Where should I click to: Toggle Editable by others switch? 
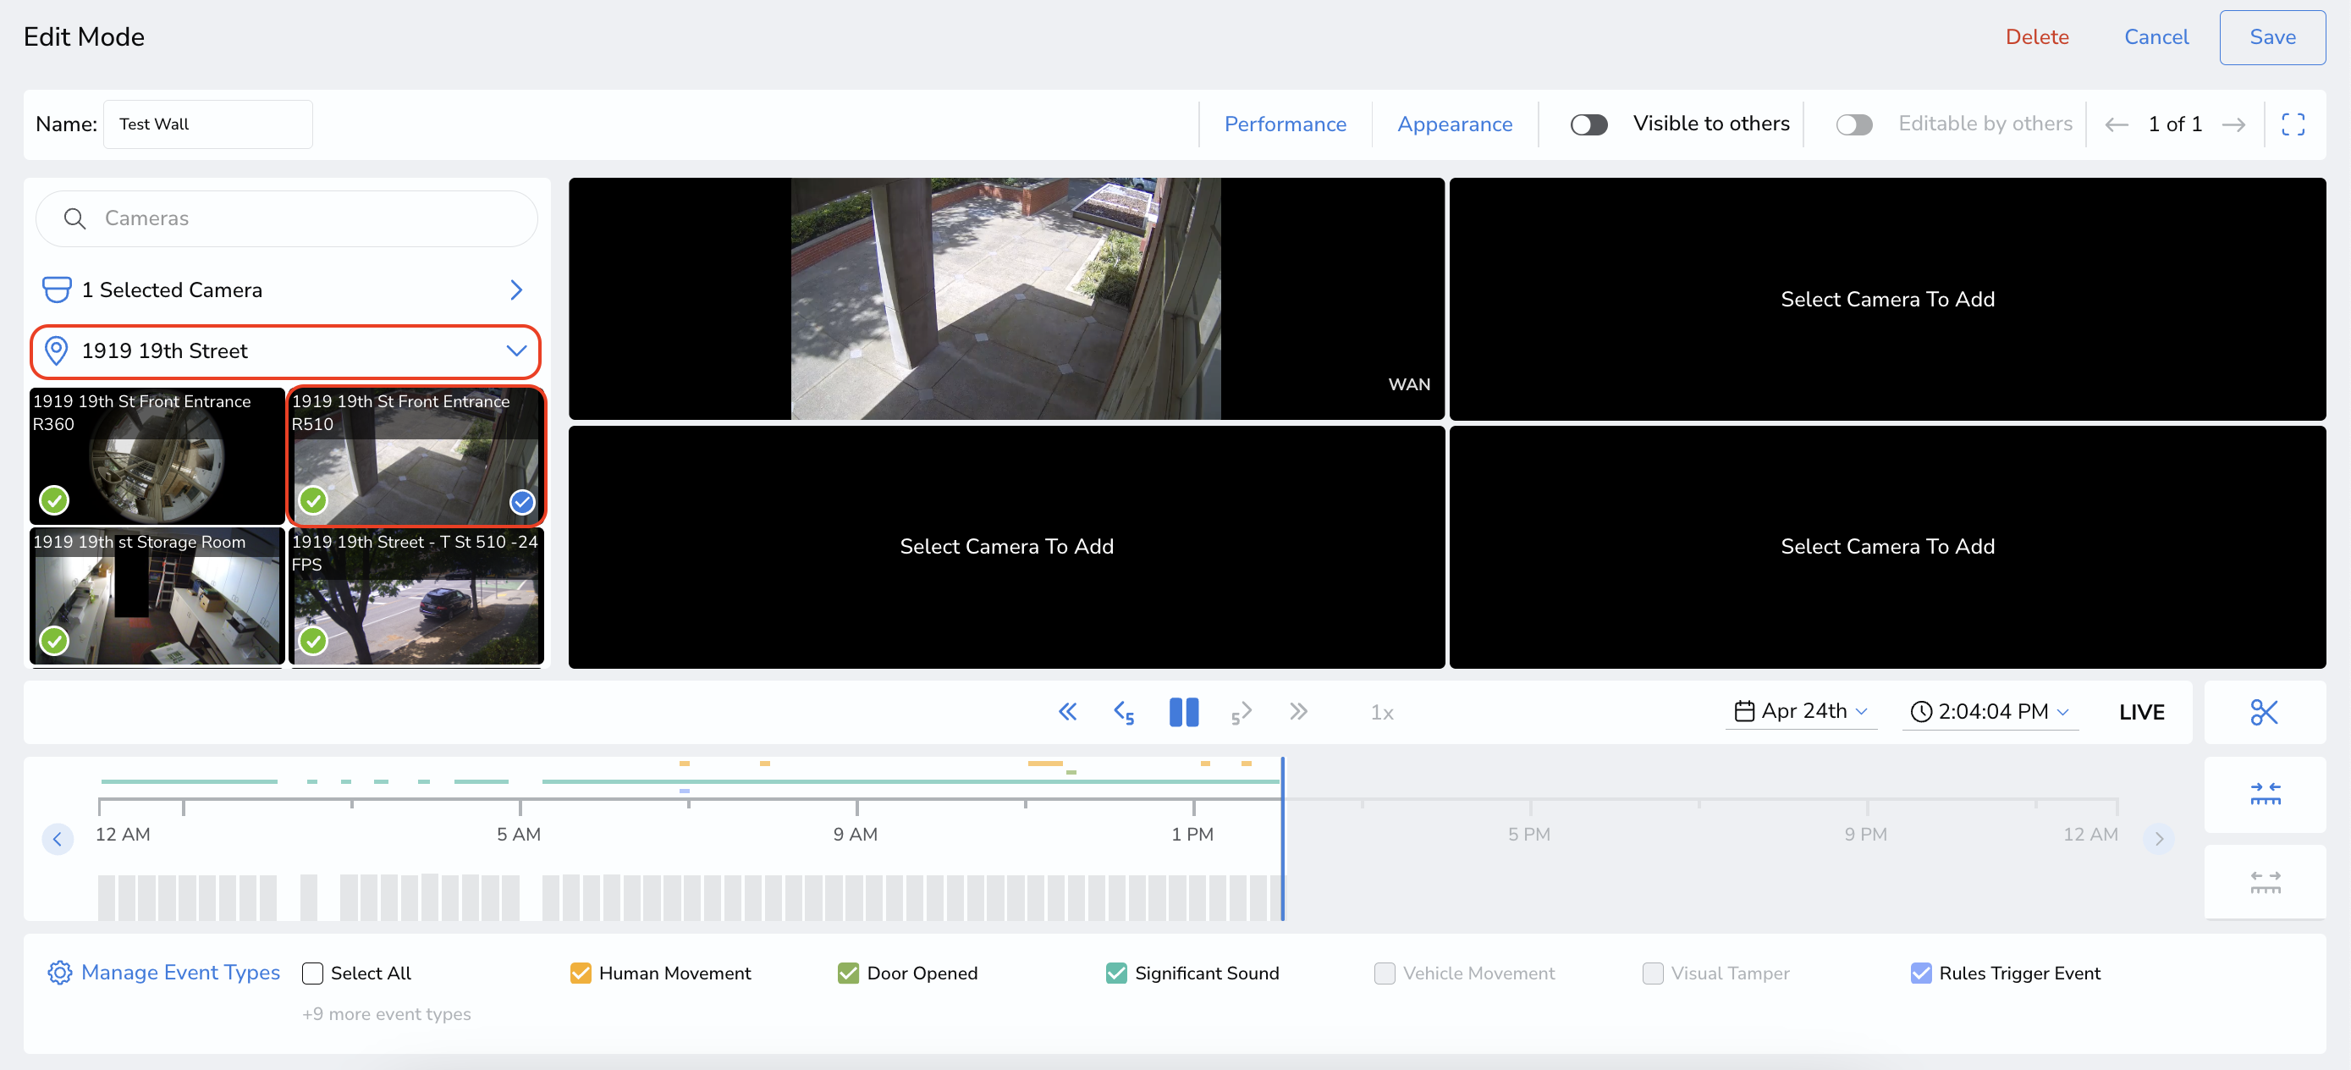1853,124
